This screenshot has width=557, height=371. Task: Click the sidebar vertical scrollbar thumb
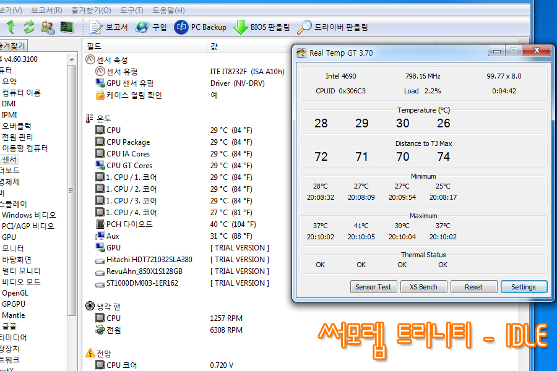pyautogui.click(x=72, y=190)
